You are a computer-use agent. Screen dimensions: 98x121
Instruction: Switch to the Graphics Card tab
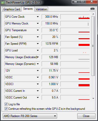(x=12, y=9)
